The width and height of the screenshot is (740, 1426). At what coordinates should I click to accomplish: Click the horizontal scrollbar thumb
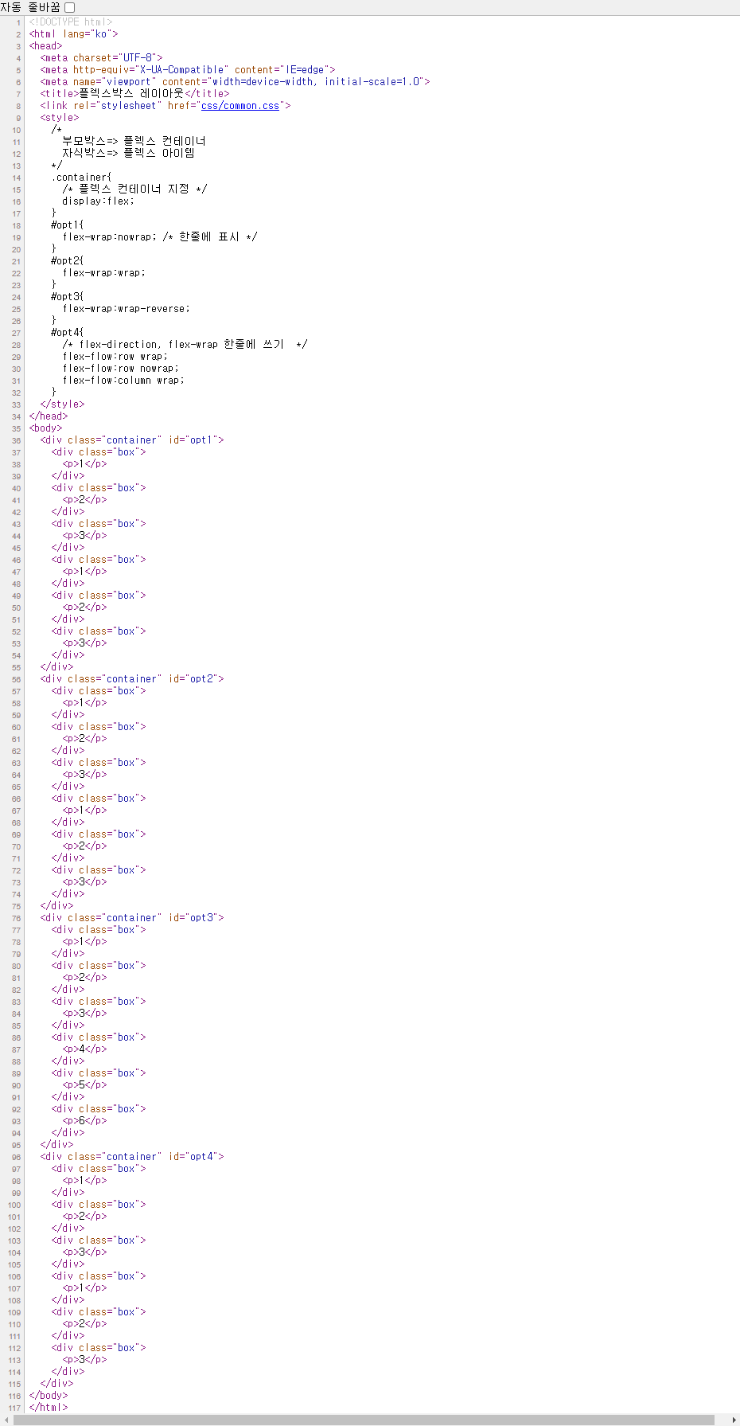point(362,1420)
